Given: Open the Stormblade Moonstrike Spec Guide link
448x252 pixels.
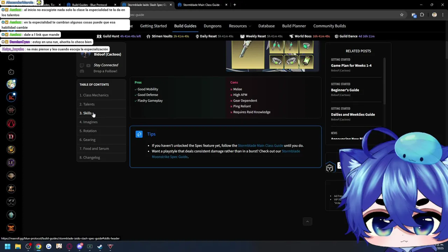Looking at the screenshot, I should (x=226, y=154).
